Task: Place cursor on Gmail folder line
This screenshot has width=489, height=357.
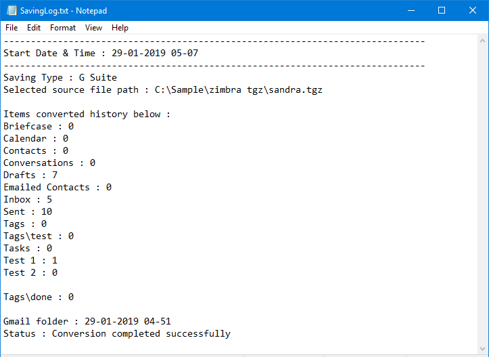Action: [x=87, y=321]
